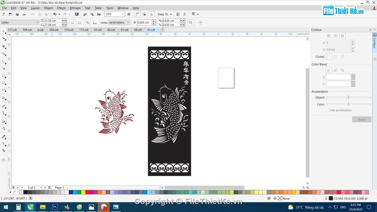The image size is (377, 212).
Task: Switch to the 02.cdr document tab
Action: point(112,30)
